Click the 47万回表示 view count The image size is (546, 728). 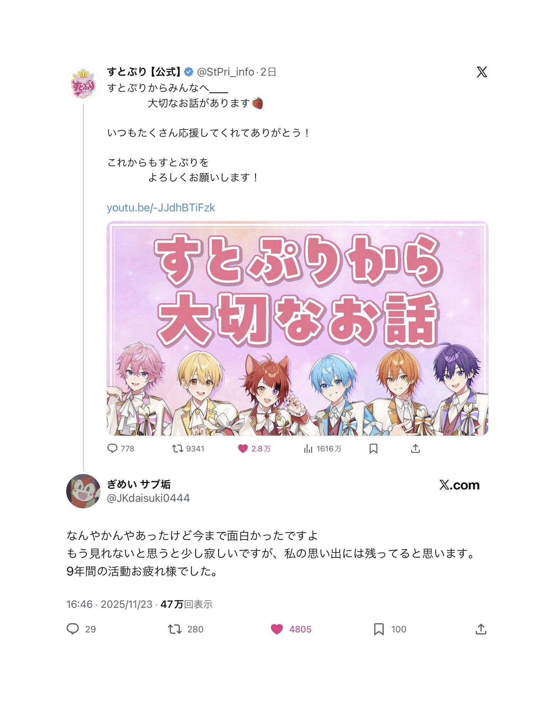186,604
